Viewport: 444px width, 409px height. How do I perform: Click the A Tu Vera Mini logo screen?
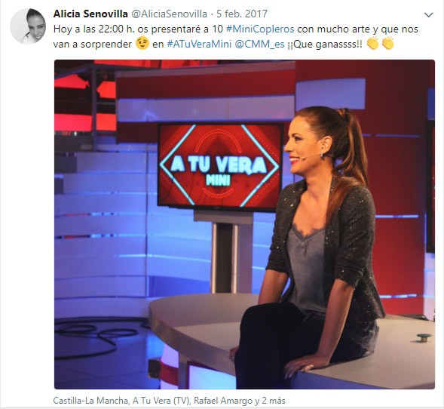220,166
